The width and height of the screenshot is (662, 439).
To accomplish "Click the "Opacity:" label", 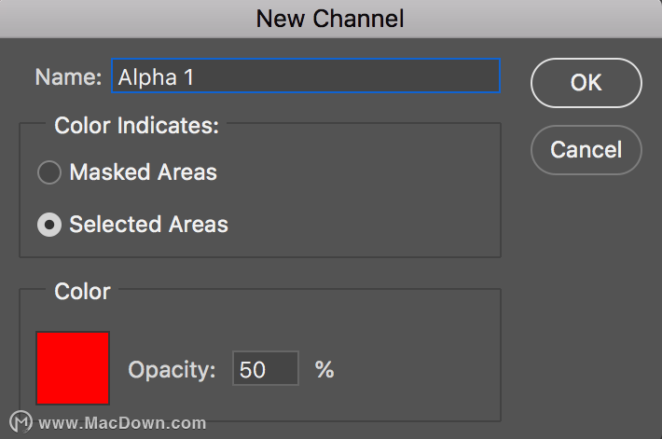I will click(x=172, y=370).
